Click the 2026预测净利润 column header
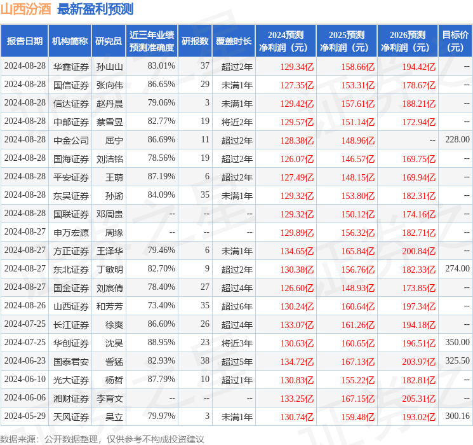 click(408, 41)
